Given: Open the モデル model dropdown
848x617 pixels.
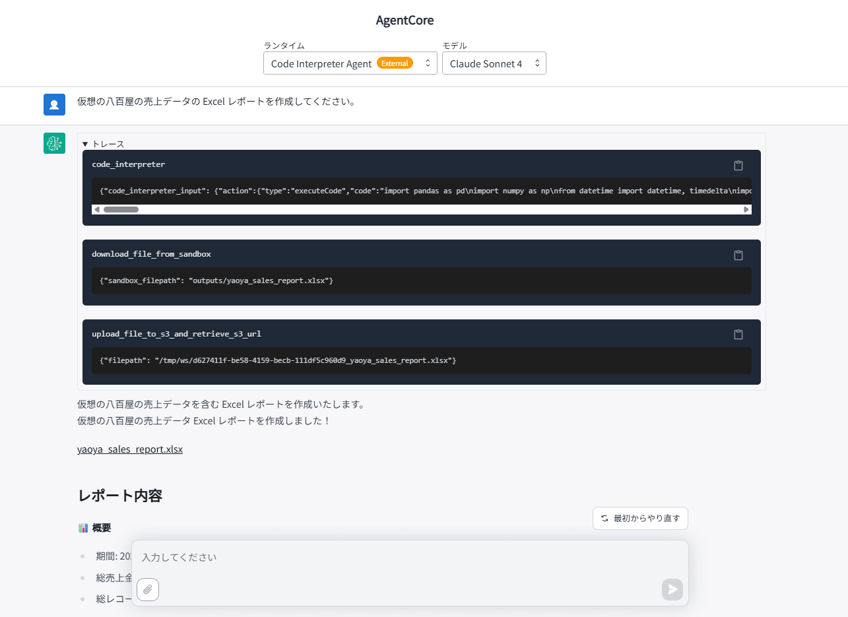Looking at the screenshot, I should [494, 63].
